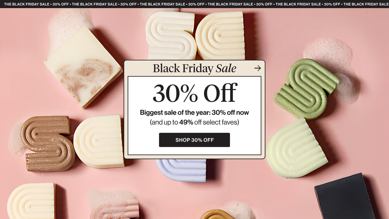Click the large 30% Off headline
The image size is (389, 219).
(x=194, y=93)
